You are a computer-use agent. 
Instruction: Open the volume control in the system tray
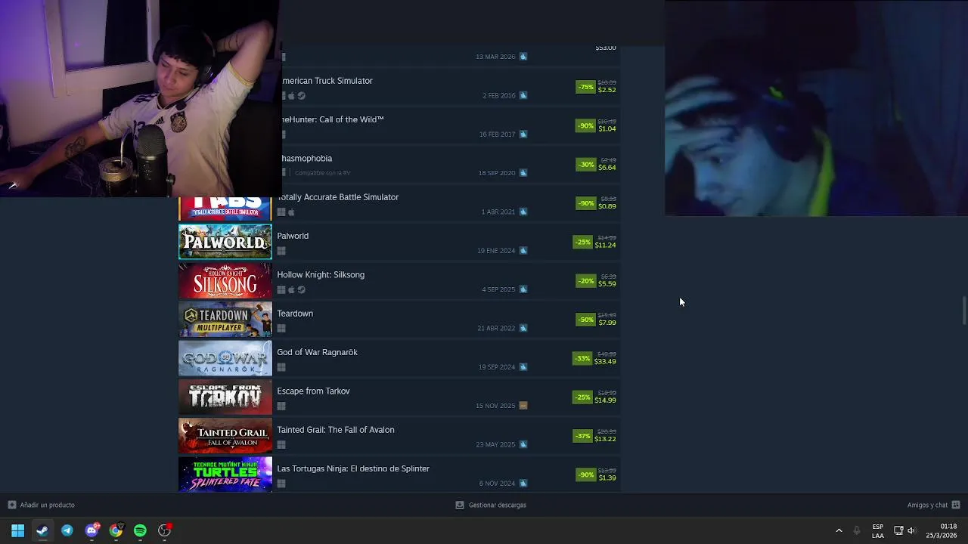pos(911,530)
